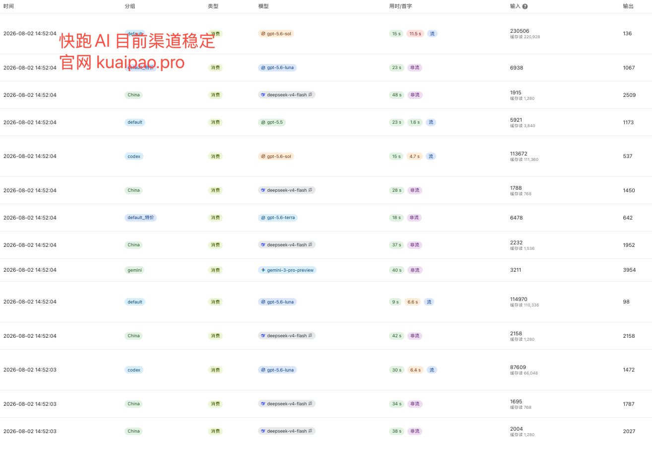Click the OpenAI icon in the gpt-5.6-terra tag
The image size is (652, 451).
[263, 218]
